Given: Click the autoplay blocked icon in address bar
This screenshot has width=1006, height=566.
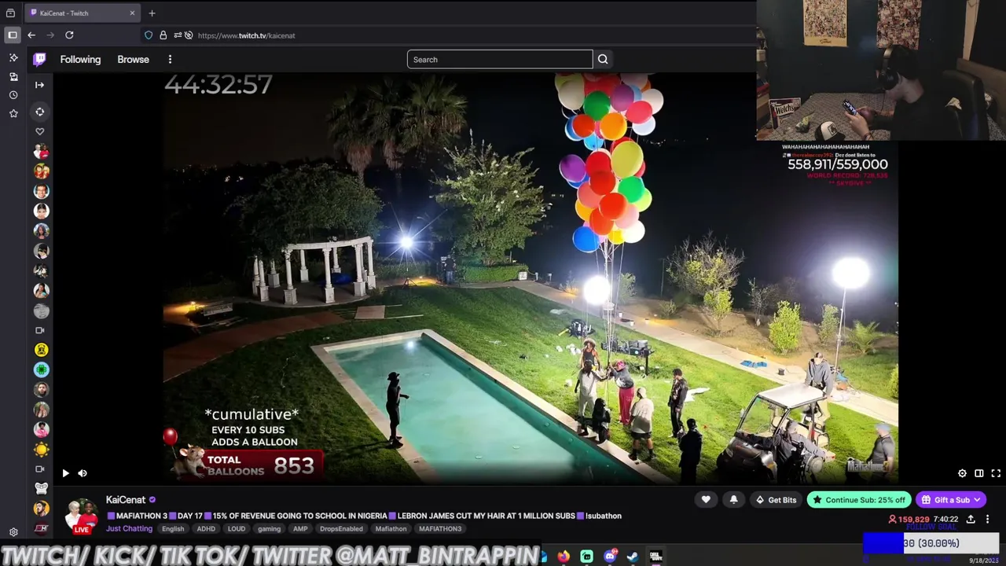Looking at the screenshot, I should [x=189, y=35].
